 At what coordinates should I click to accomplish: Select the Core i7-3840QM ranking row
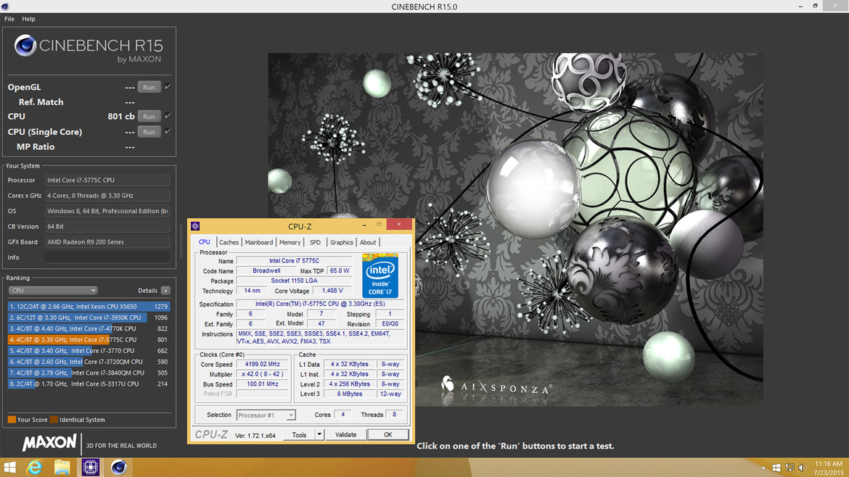89,373
